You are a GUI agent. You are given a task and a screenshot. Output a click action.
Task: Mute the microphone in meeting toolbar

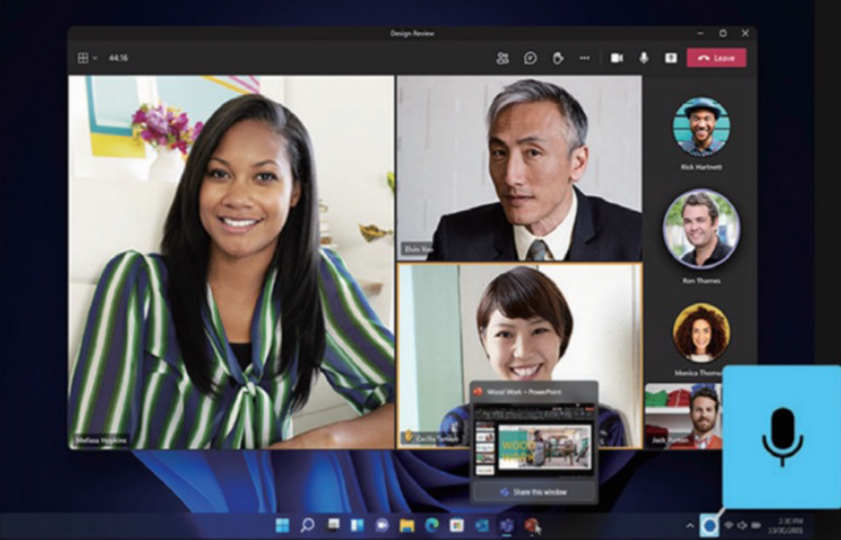click(643, 58)
